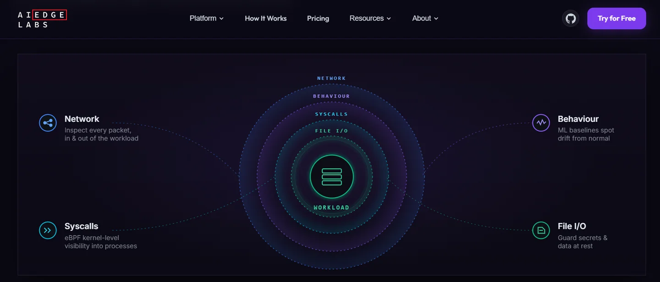
Task: Click the SYSCALLS ring label
Action: [331, 114]
